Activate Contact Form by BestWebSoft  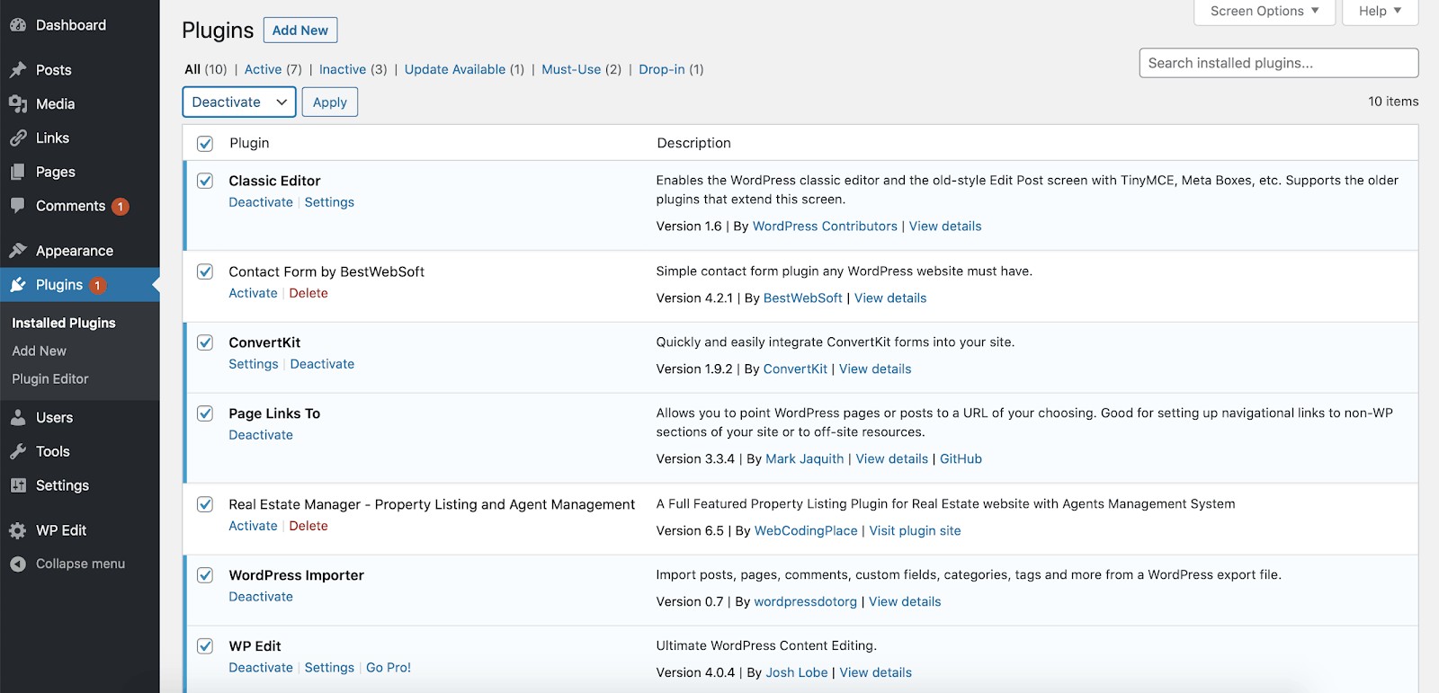253,293
